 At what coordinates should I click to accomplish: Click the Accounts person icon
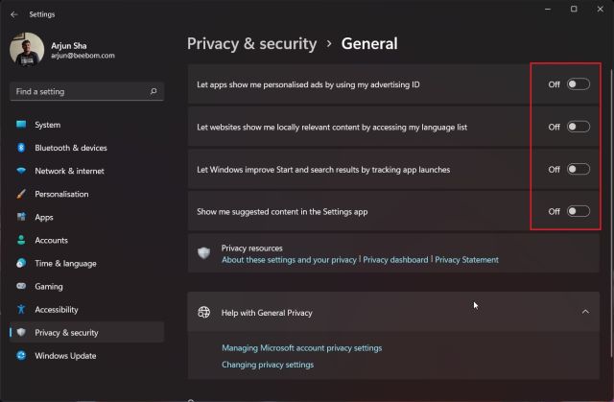coord(21,240)
